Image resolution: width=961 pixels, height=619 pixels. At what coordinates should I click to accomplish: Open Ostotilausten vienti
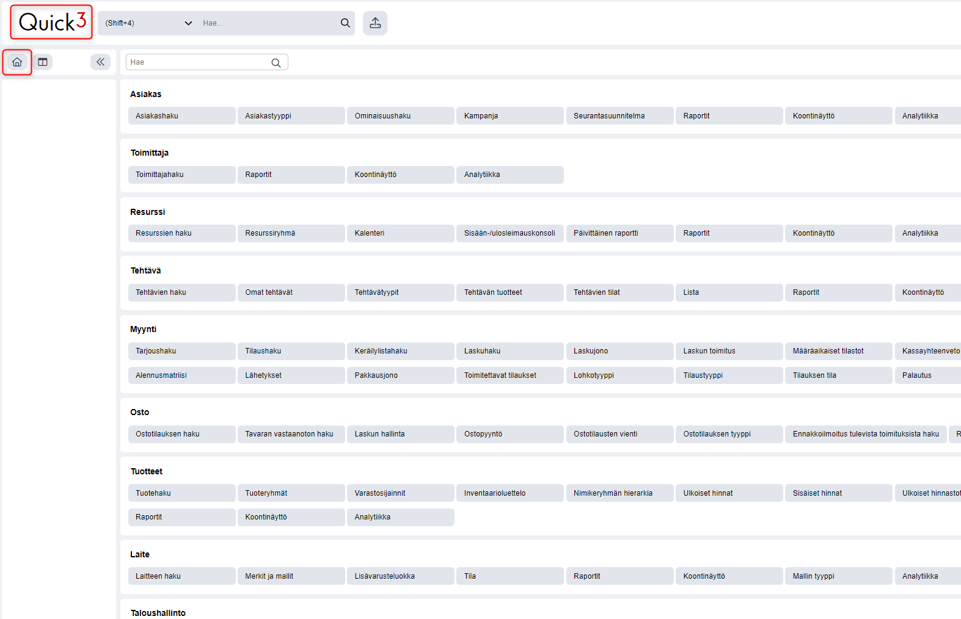(620, 434)
